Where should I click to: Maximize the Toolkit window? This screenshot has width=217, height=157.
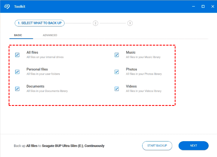pos(203,6)
